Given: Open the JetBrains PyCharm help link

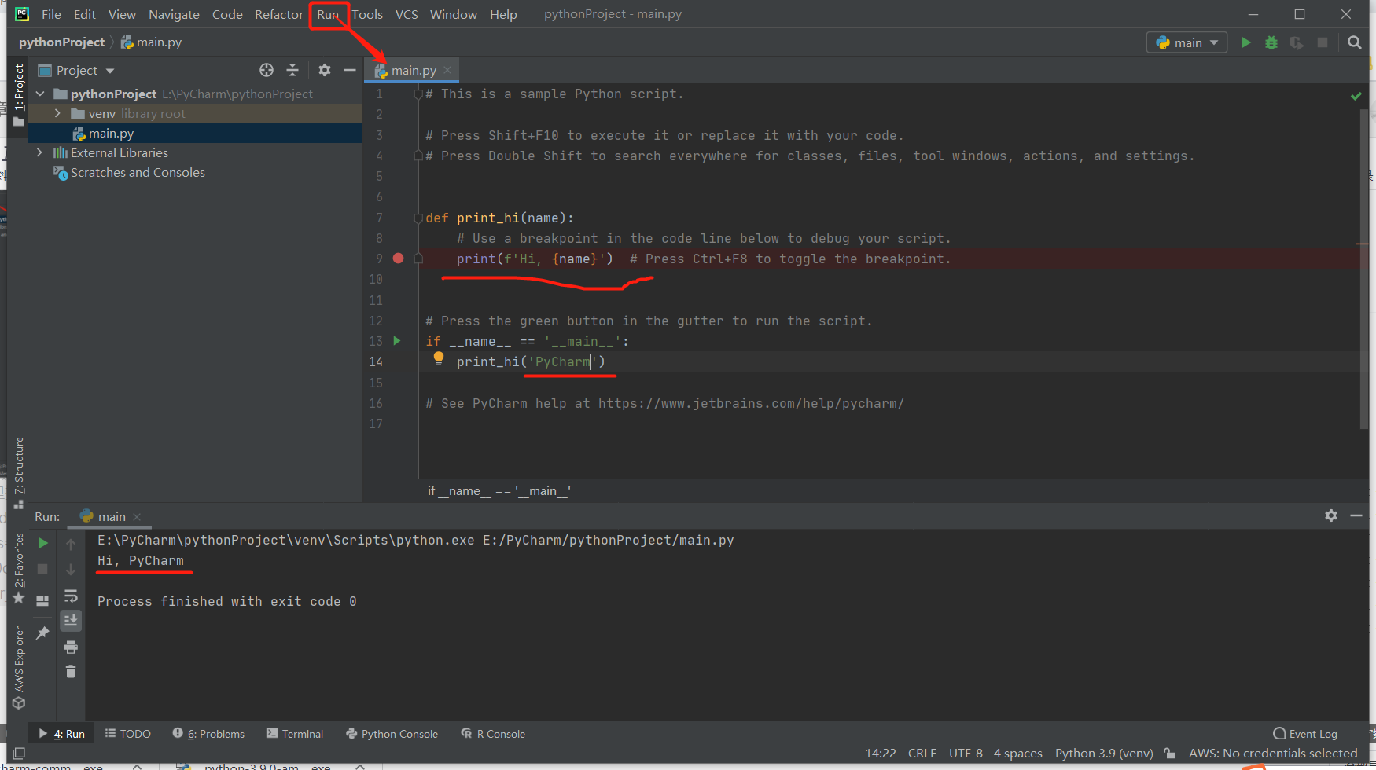Looking at the screenshot, I should (x=751, y=403).
